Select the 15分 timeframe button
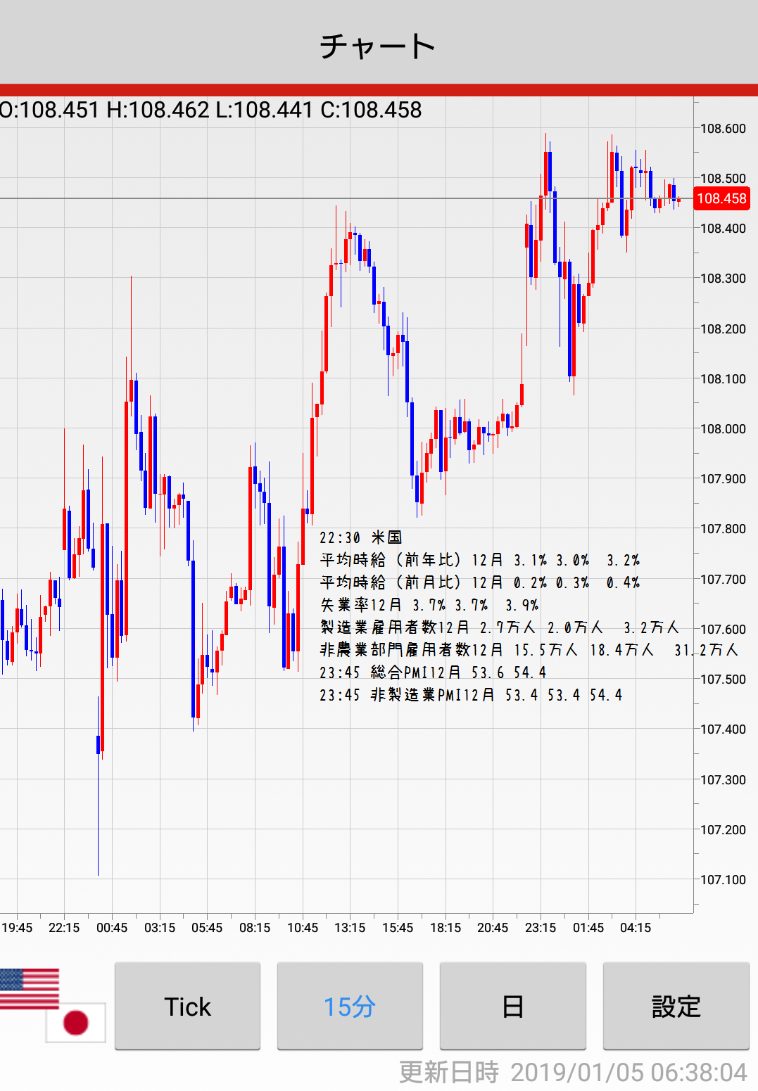 click(x=350, y=1006)
